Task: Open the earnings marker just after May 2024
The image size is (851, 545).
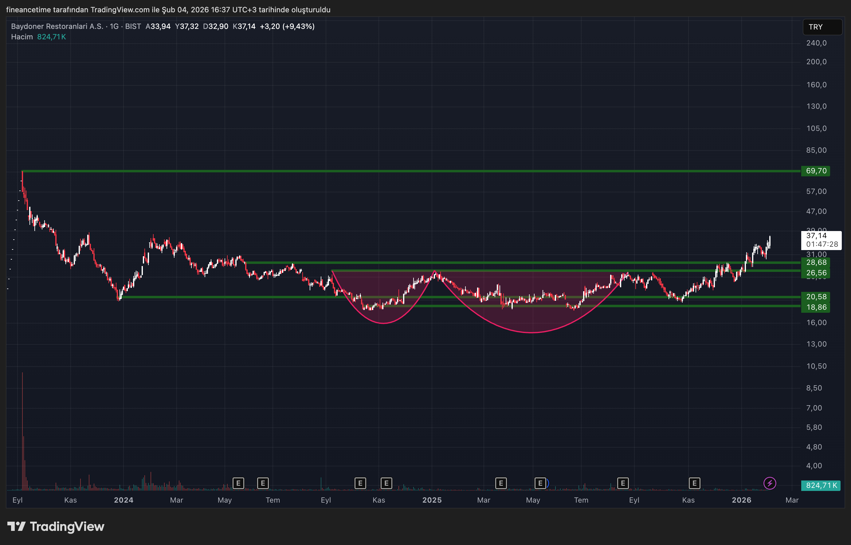Action: pos(238,483)
